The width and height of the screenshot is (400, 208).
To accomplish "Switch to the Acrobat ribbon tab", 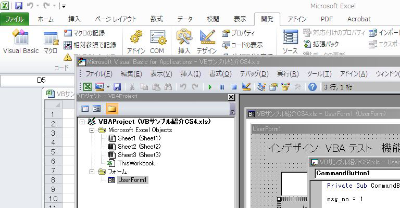I will 359,19.
